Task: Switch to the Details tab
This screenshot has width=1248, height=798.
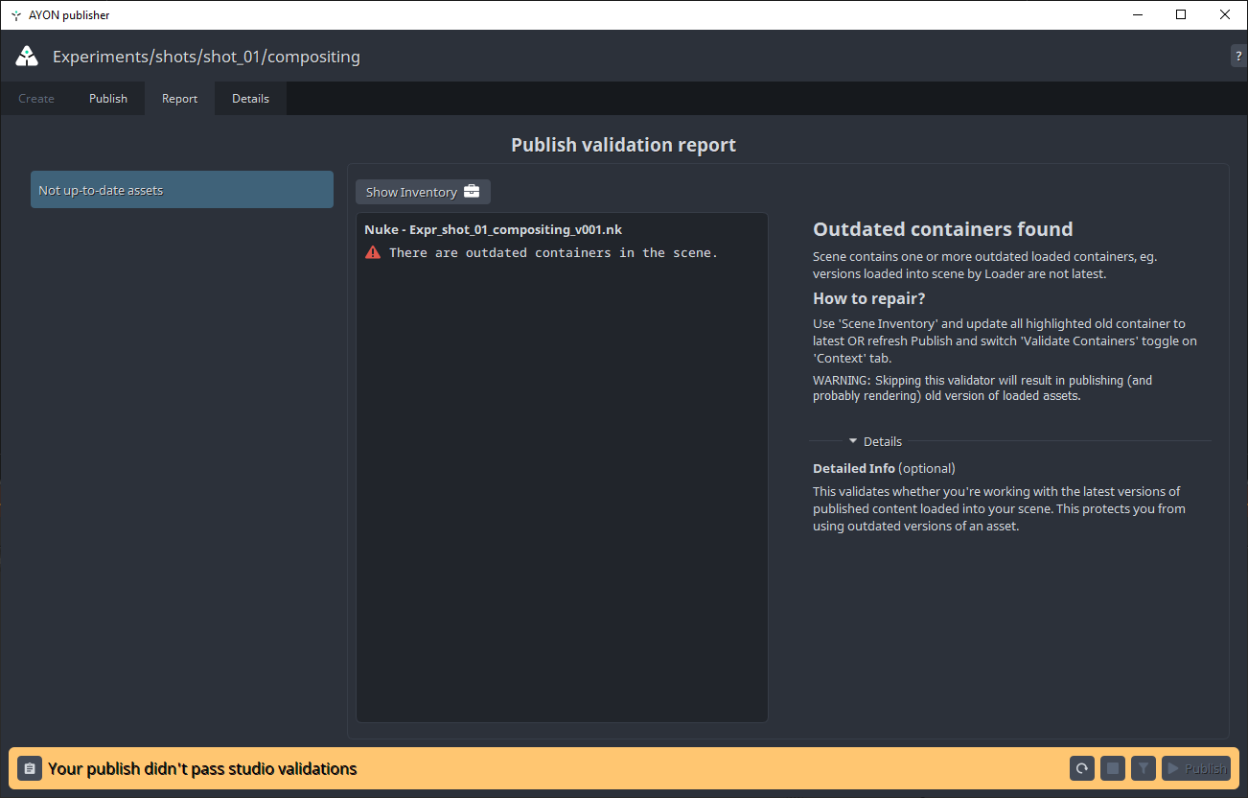Action: pyautogui.click(x=250, y=99)
